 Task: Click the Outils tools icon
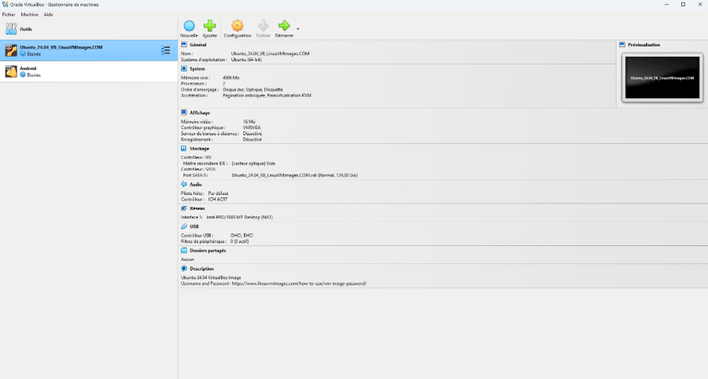point(11,29)
